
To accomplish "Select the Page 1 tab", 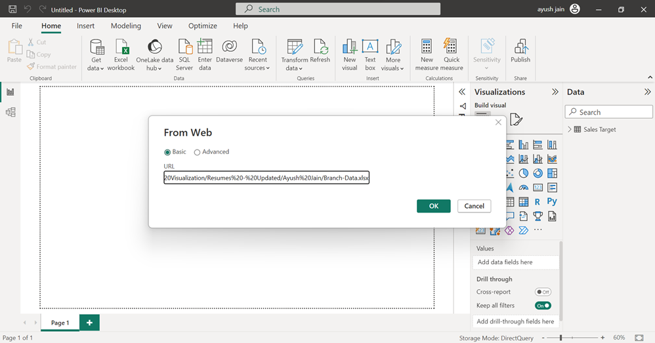I will [x=60, y=323].
